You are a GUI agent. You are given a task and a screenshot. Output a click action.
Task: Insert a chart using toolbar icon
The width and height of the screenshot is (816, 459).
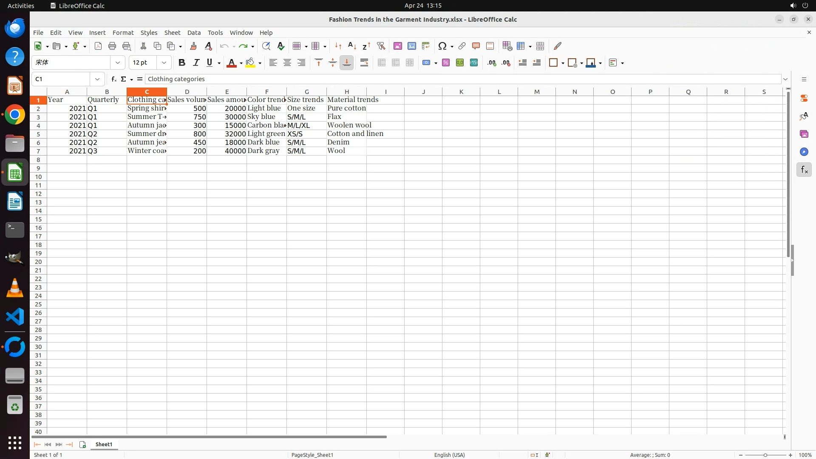(411, 46)
